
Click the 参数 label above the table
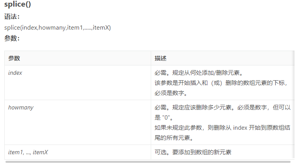[x=12, y=38]
